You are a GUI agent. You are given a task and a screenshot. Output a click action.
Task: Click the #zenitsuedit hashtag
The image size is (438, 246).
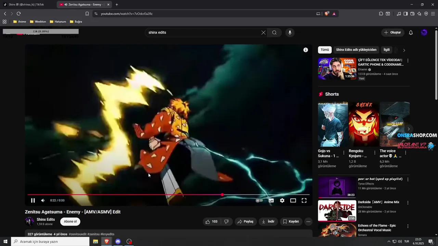[x=77, y=234]
